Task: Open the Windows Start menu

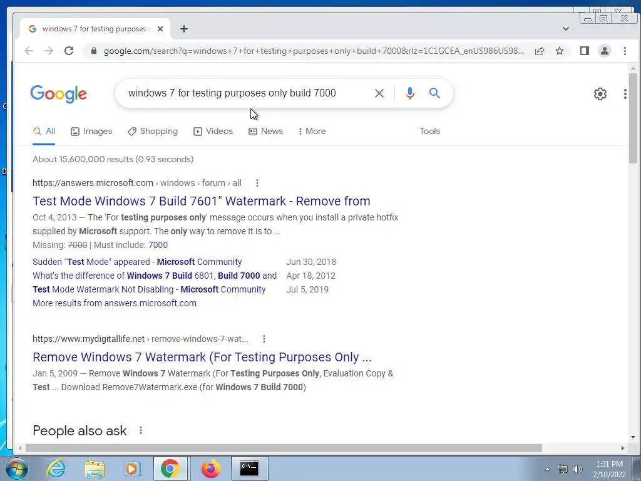Action: click(17, 468)
